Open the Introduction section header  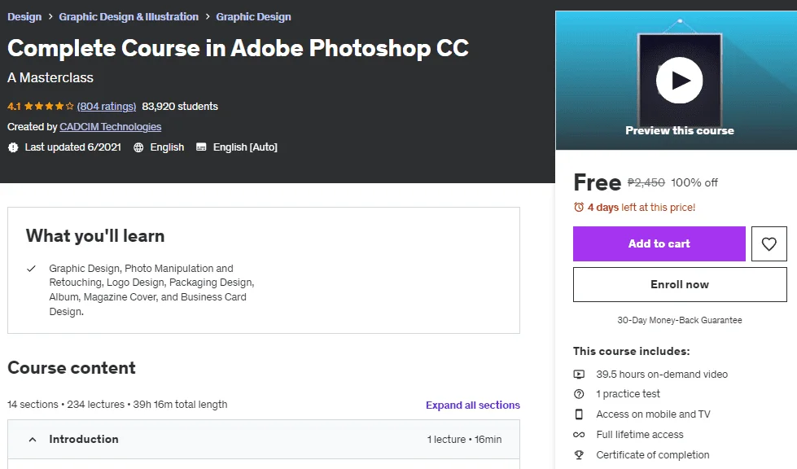tap(264, 440)
